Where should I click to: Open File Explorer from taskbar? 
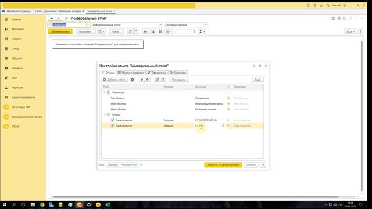pos(33,204)
